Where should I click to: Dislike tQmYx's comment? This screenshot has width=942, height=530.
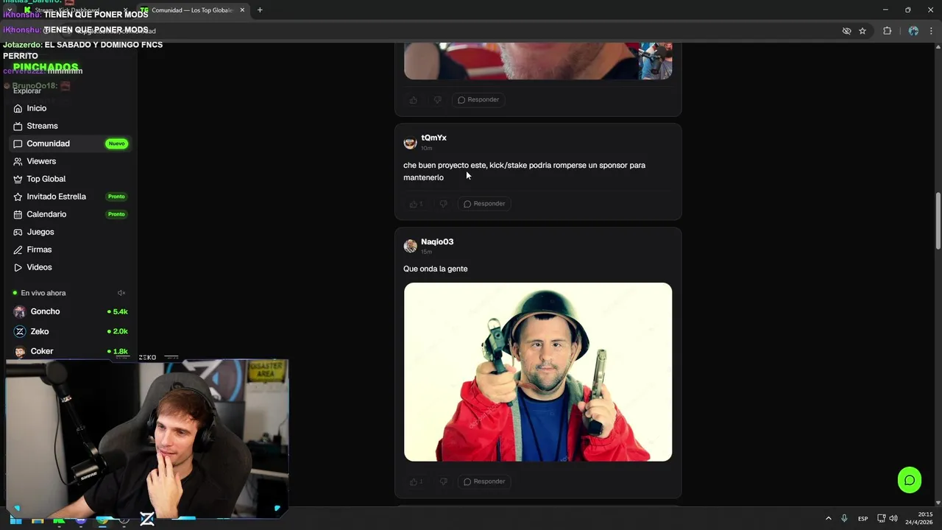443,204
